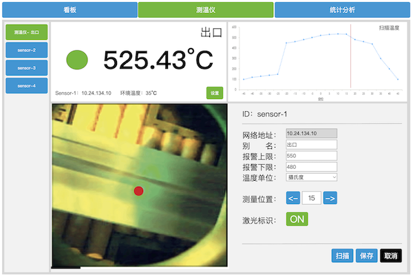Click the green 设置 button

coord(215,93)
